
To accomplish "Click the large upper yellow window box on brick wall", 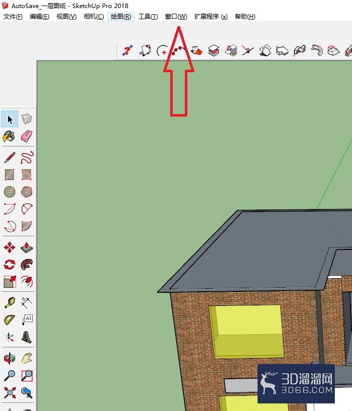I will coord(246,331).
